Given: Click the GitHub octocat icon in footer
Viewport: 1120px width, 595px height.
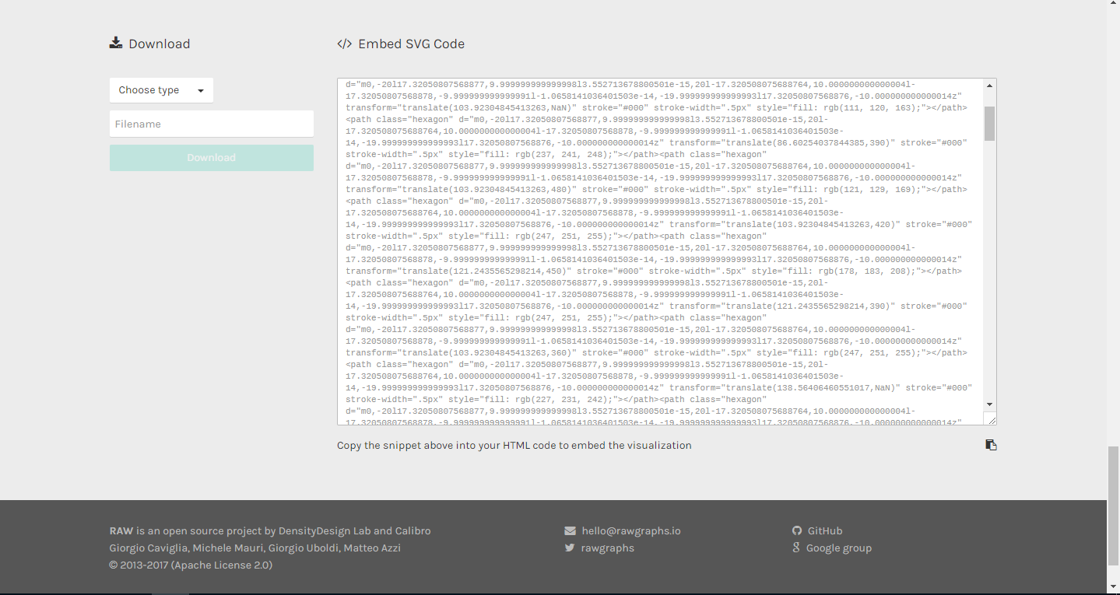Looking at the screenshot, I should [797, 531].
